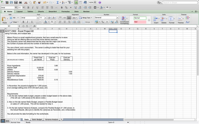Screen dimensions: 199x124
Task: Open the Charts ribbon tab
Action: tap(41, 12)
